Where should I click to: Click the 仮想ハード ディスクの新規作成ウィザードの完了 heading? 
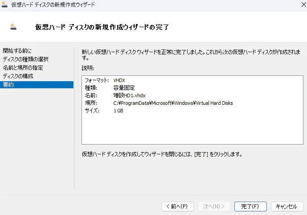102,27
